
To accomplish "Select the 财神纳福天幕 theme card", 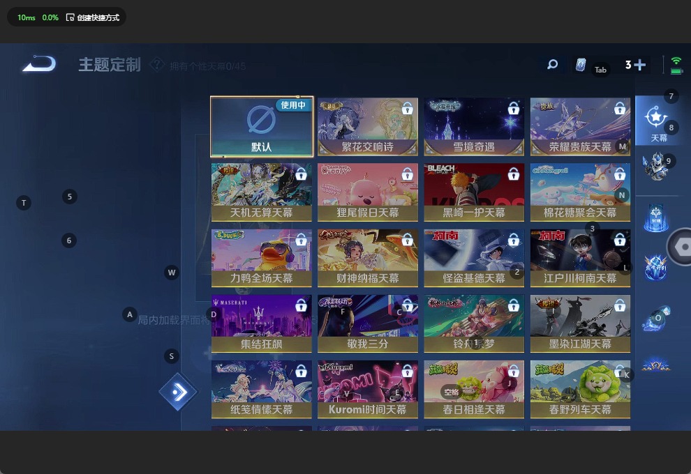I will pos(368,258).
